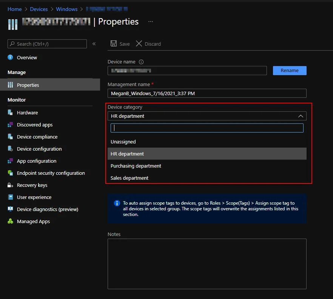Choose HR department from category list
333x299 pixels.
[x=207, y=154]
